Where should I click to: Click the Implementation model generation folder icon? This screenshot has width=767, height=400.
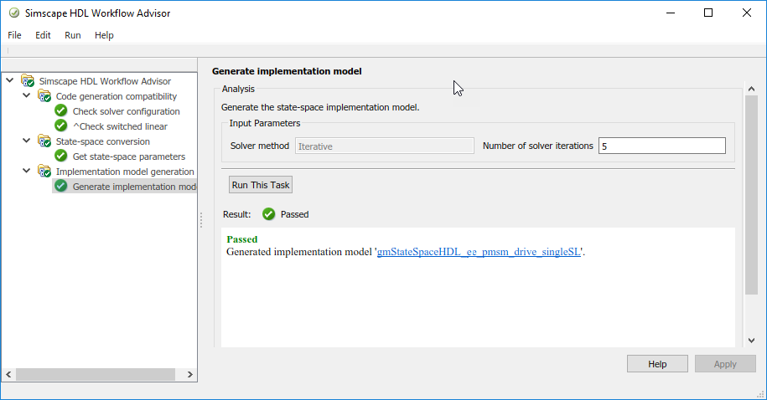(x=44, y=172)
